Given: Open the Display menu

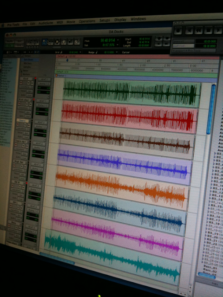Looking at the screenshot, I should click(120, 19).
